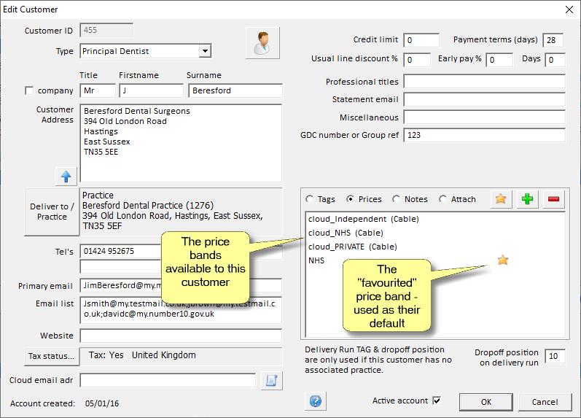Click the gold star on NHS row
This screenshot has width=581, height=418.
tap(502, 260)
